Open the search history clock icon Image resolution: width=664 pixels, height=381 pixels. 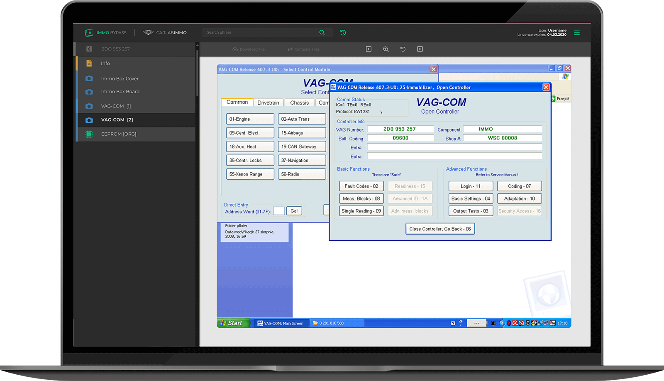pyautogui.click(x=343, y=32)
